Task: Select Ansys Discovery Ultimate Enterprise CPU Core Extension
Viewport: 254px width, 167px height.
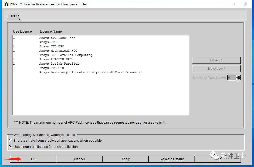Action: coord(101,72)
